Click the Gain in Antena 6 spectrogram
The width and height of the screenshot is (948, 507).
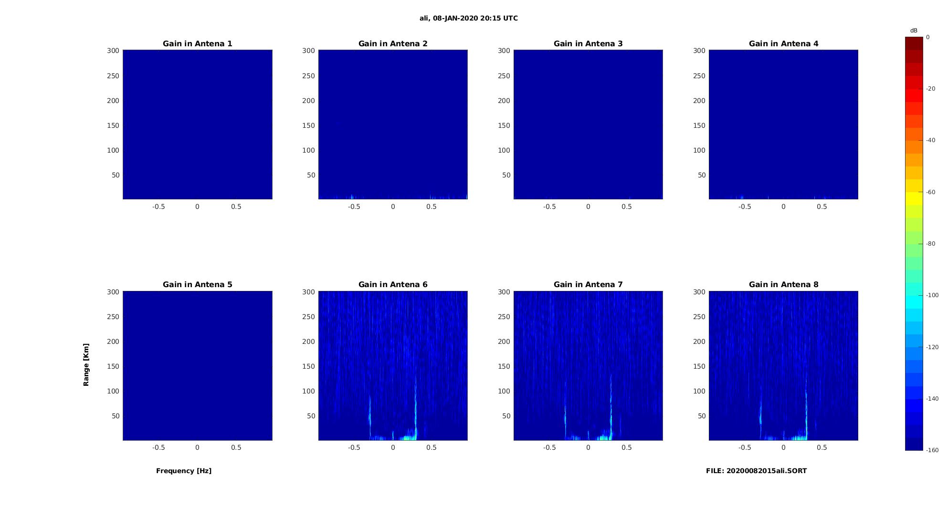pos(393,365)
